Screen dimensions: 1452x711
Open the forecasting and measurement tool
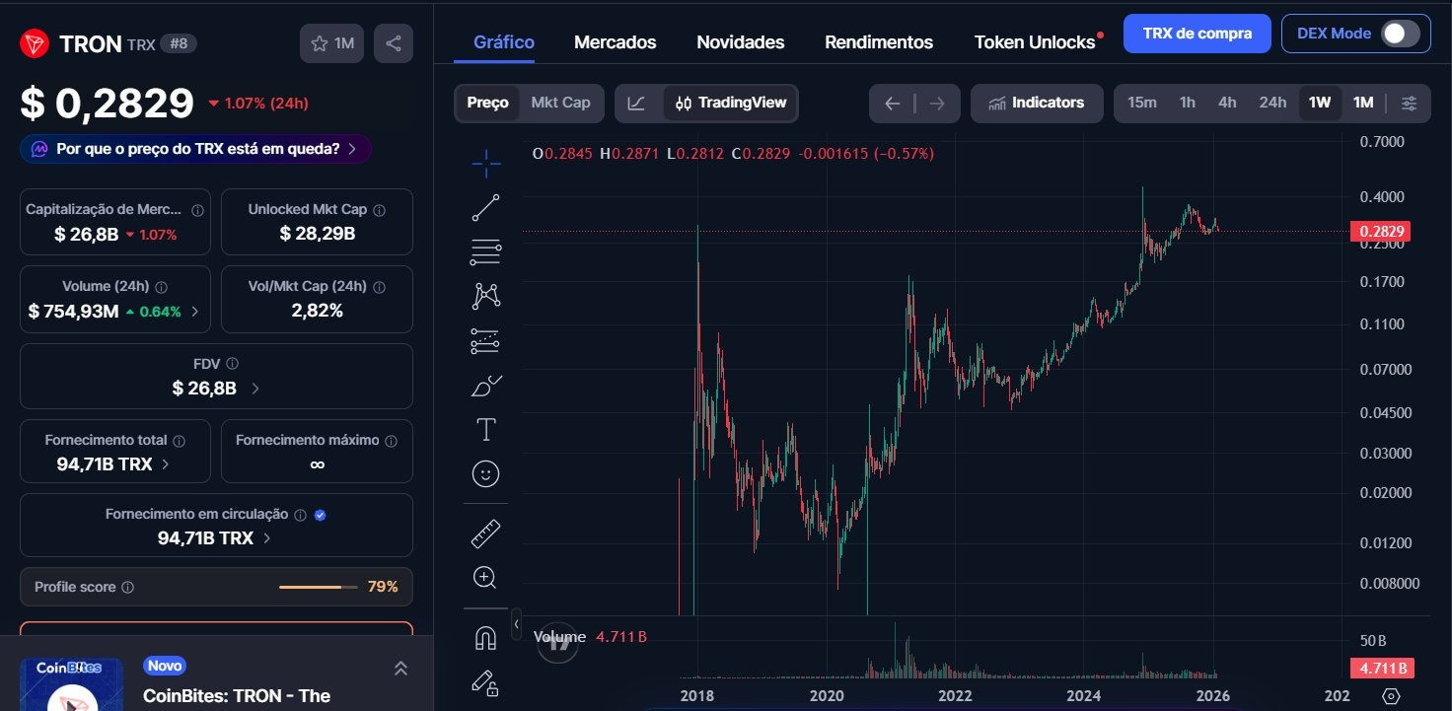click(x=485, y=341)
